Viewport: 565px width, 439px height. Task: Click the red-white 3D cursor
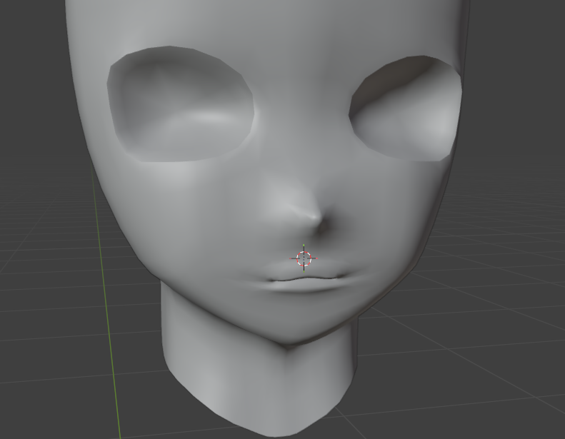click(304, 258)
